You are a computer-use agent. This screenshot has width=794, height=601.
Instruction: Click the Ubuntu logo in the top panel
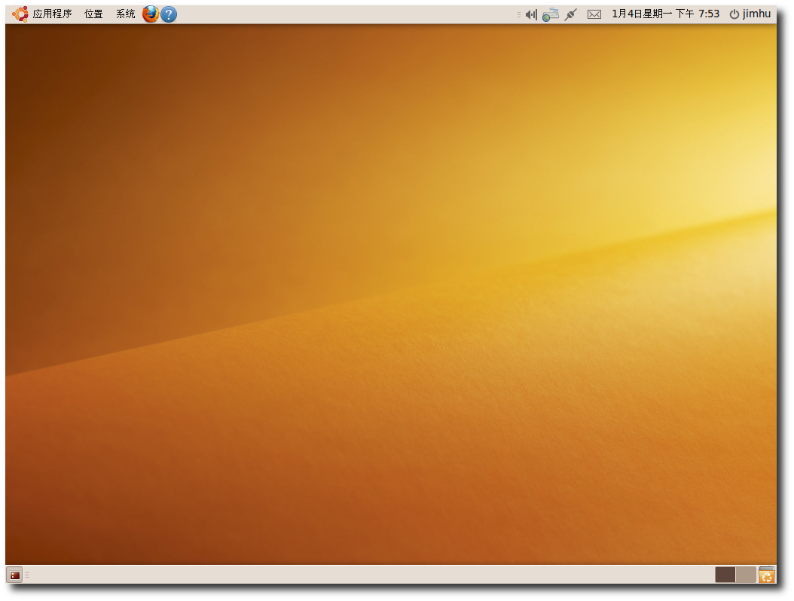point(20,14)
